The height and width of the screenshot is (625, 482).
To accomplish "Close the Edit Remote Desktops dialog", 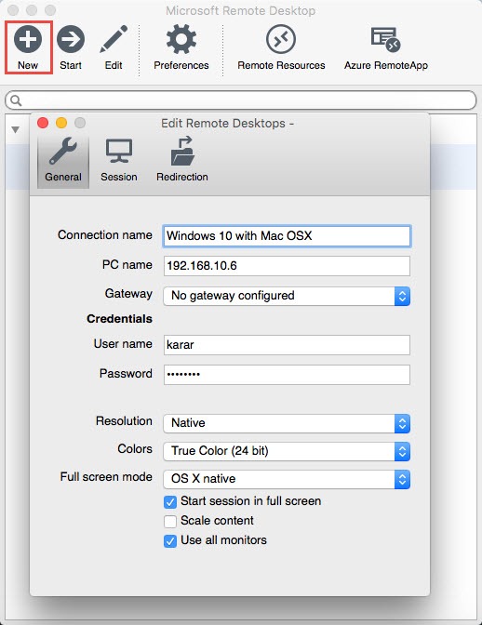I will pos(43,123).
